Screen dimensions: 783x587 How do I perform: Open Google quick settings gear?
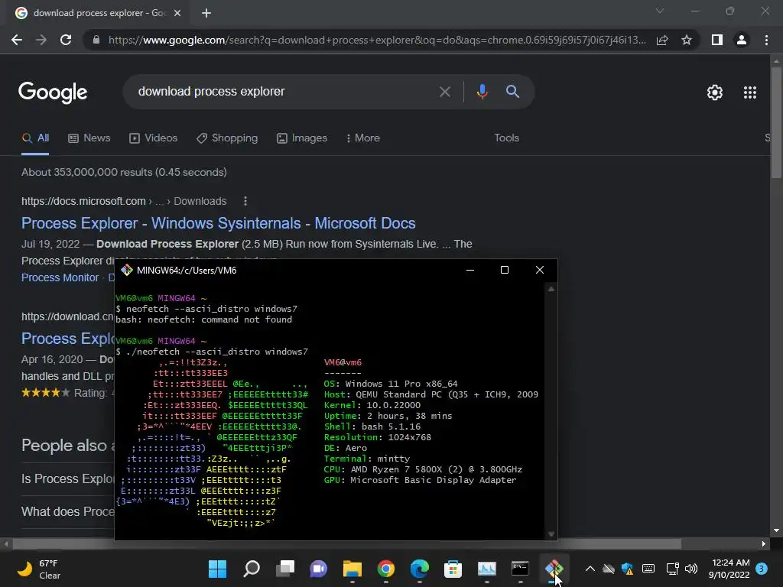pos(715,92)
